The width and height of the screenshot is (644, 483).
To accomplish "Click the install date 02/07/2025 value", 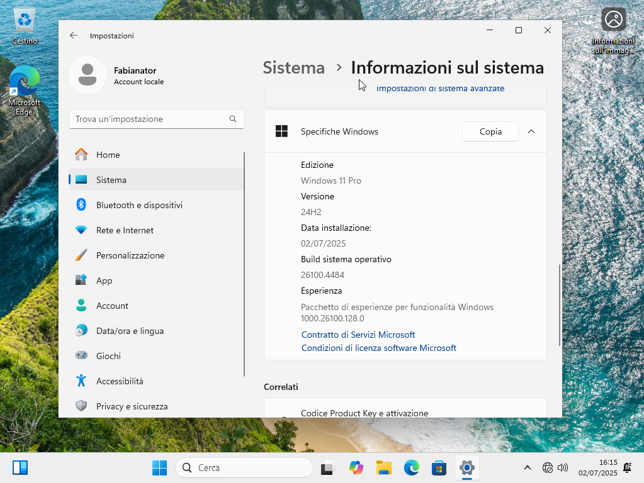I will click(323, 243).
